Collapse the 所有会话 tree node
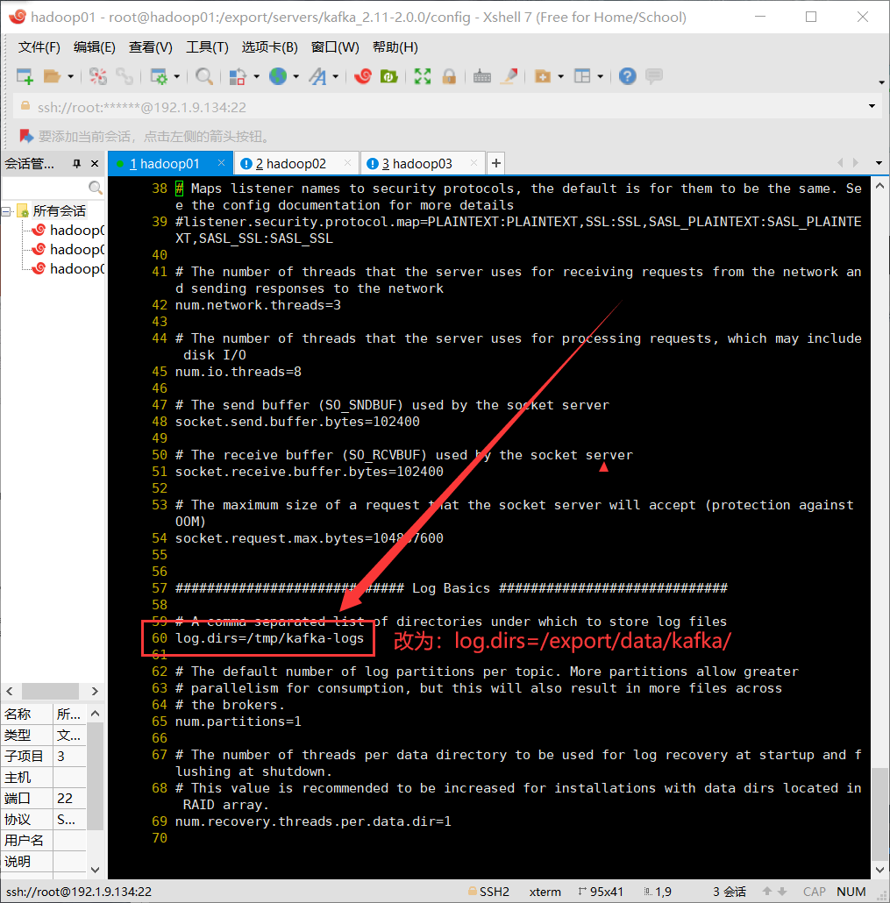This screenshot has height=903, width=890. coord(6,212)
